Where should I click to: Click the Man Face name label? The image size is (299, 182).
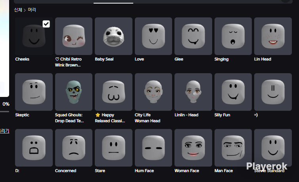point(224,171)
